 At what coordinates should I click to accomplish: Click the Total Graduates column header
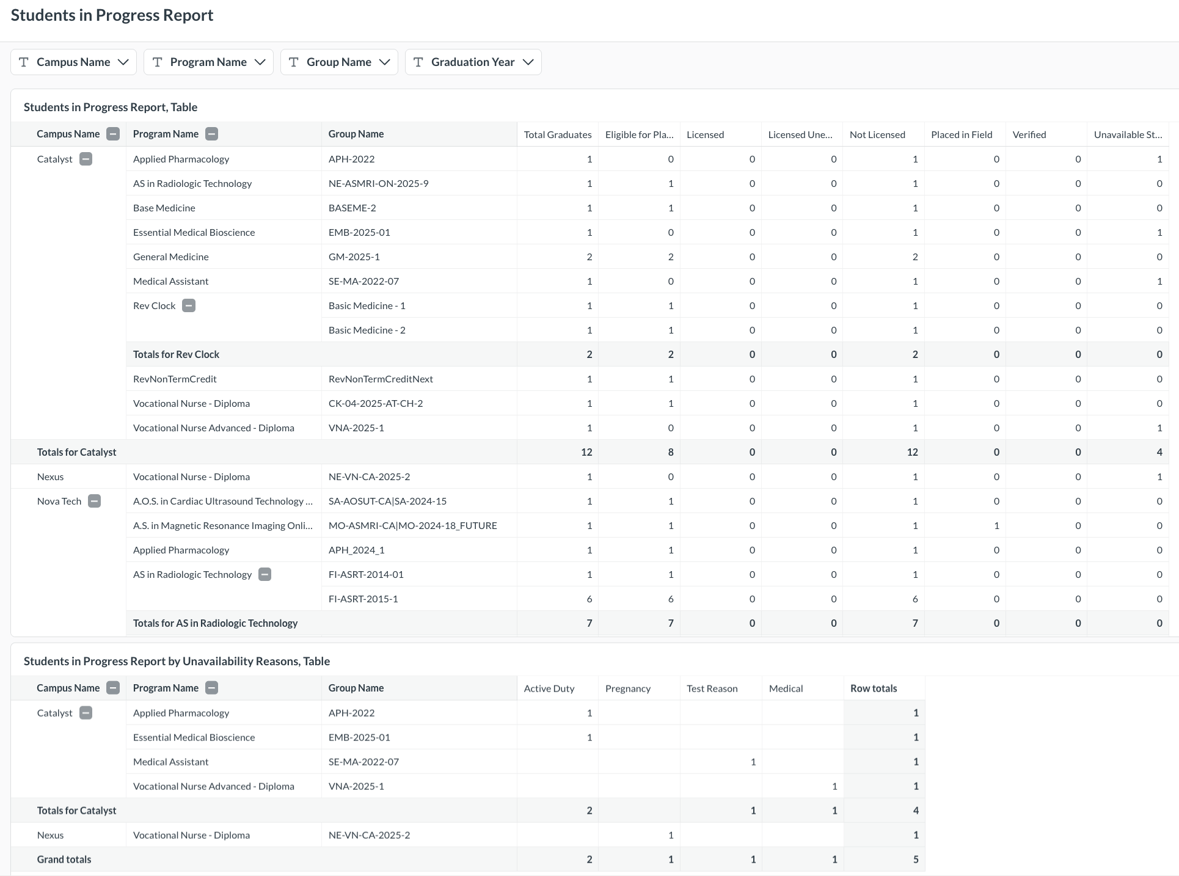(558, 134)
